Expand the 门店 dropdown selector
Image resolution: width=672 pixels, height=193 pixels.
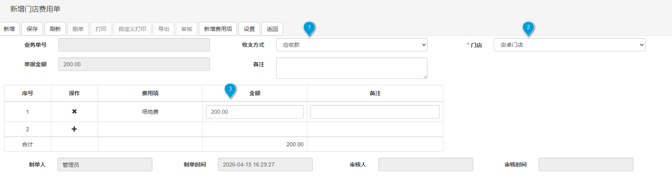click(569, 45)
